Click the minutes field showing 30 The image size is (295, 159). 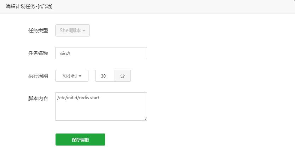coord(105,76)
